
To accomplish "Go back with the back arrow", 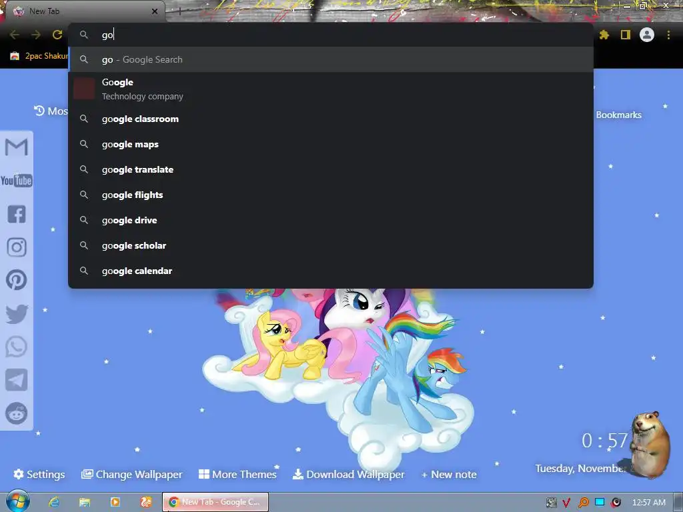I will tap(15, 35).
